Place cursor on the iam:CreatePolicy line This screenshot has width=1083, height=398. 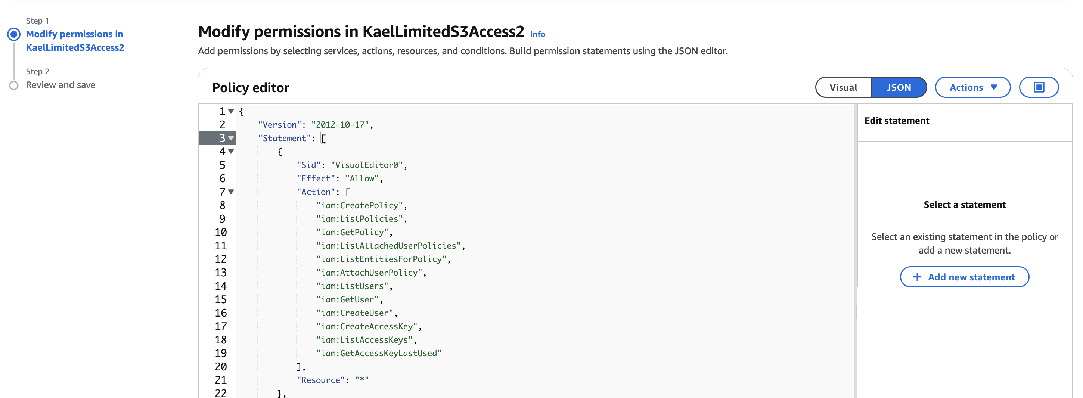click(361, 205)
